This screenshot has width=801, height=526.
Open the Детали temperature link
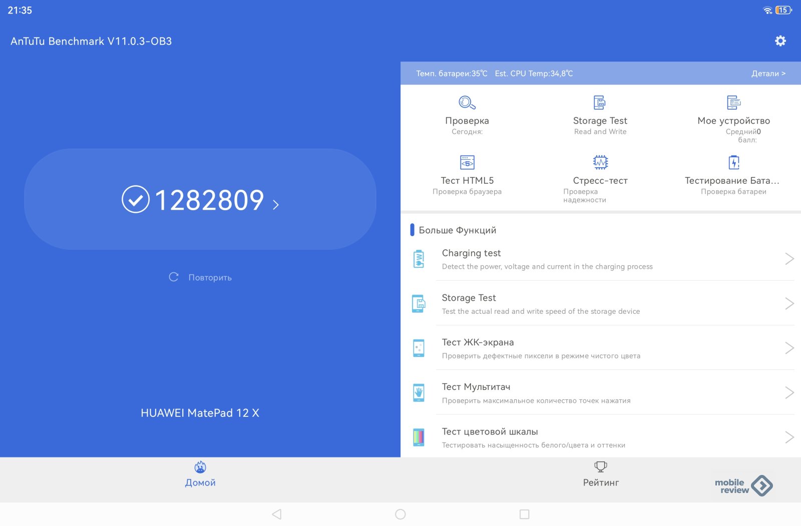pyautogui.click(x=768, y=74)
